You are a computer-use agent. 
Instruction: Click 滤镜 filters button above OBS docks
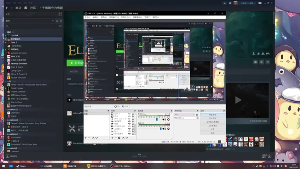click(125, 107)
